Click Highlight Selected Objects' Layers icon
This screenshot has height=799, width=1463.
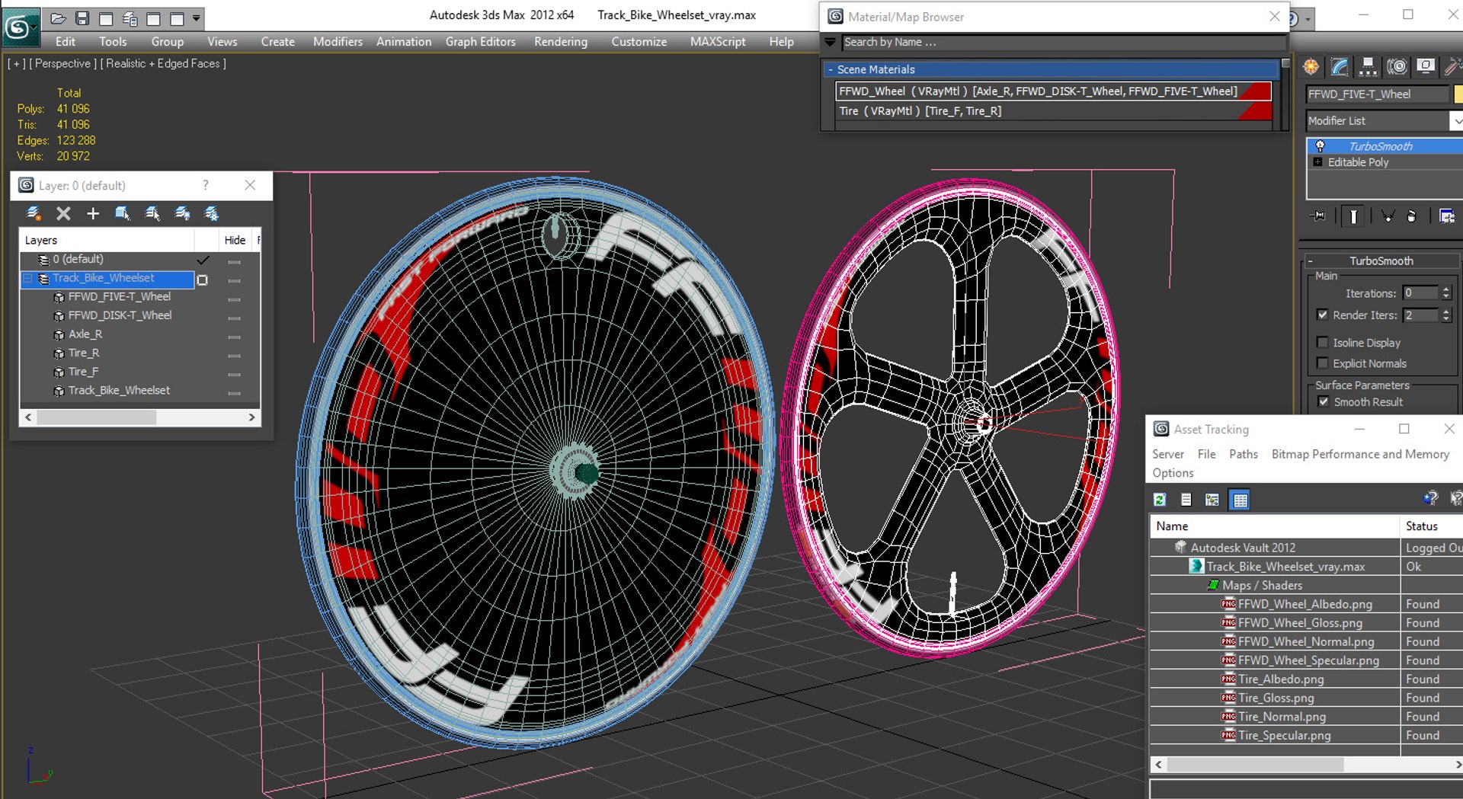[152, 214]
